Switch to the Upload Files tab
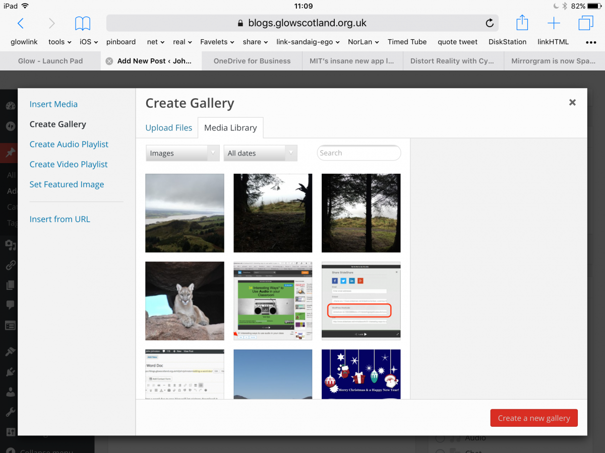605x453 pixels. pos(168,128)
